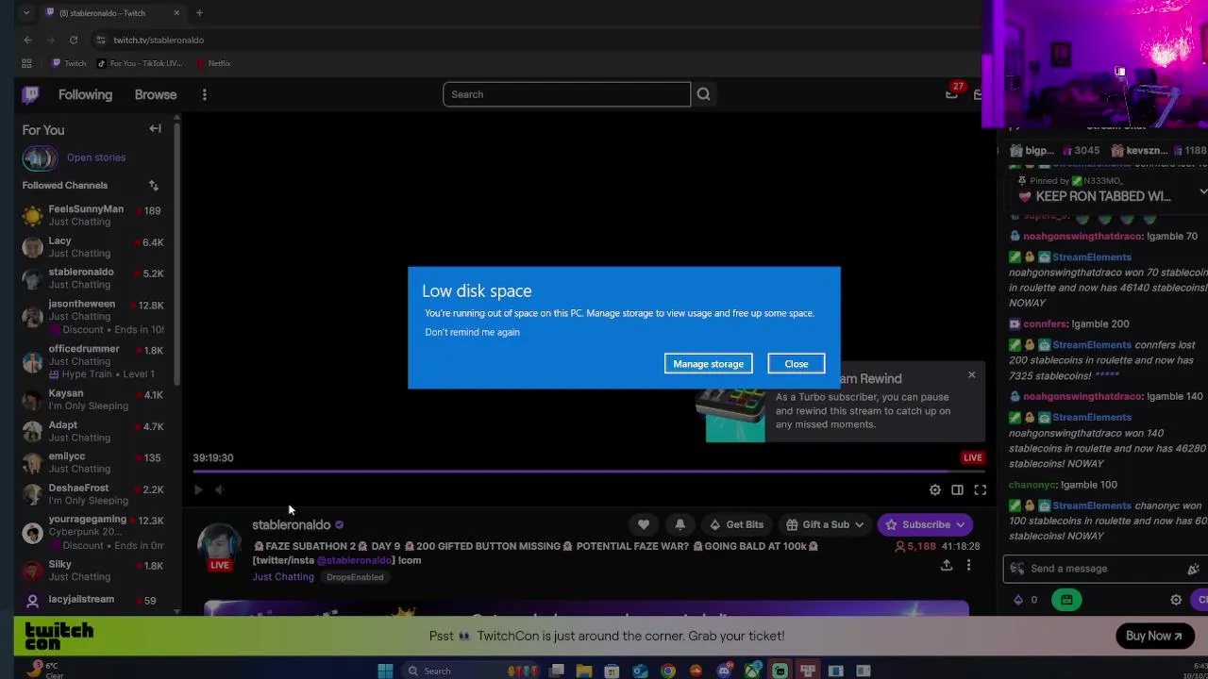The image size is (1208, 679).
Task: Open the three-dot menu beside Browse
Action: [204, 94]
